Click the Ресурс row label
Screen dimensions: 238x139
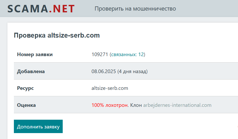[x=25, y=88]
